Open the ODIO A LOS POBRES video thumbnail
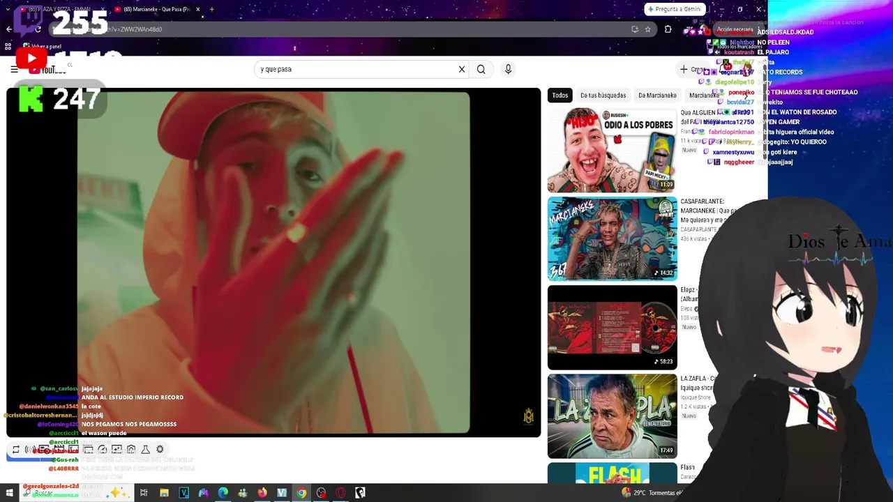 pos(612,150)
